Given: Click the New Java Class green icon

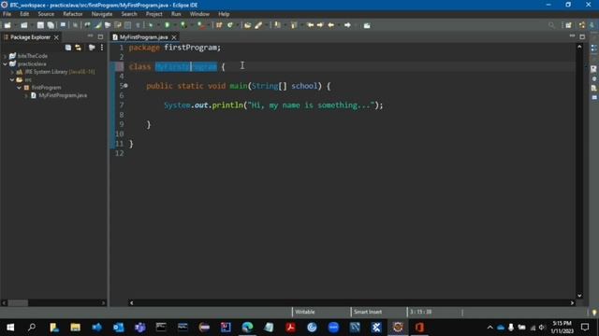Looking at the screenshot, I should [230, 25].
